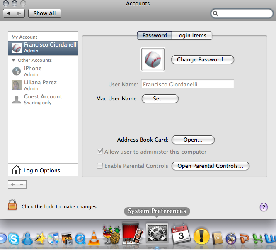Open Photo Booth from the Dock
Image resolution: width=276 pixels, height=250 pixels.
[x=133, y=233]
